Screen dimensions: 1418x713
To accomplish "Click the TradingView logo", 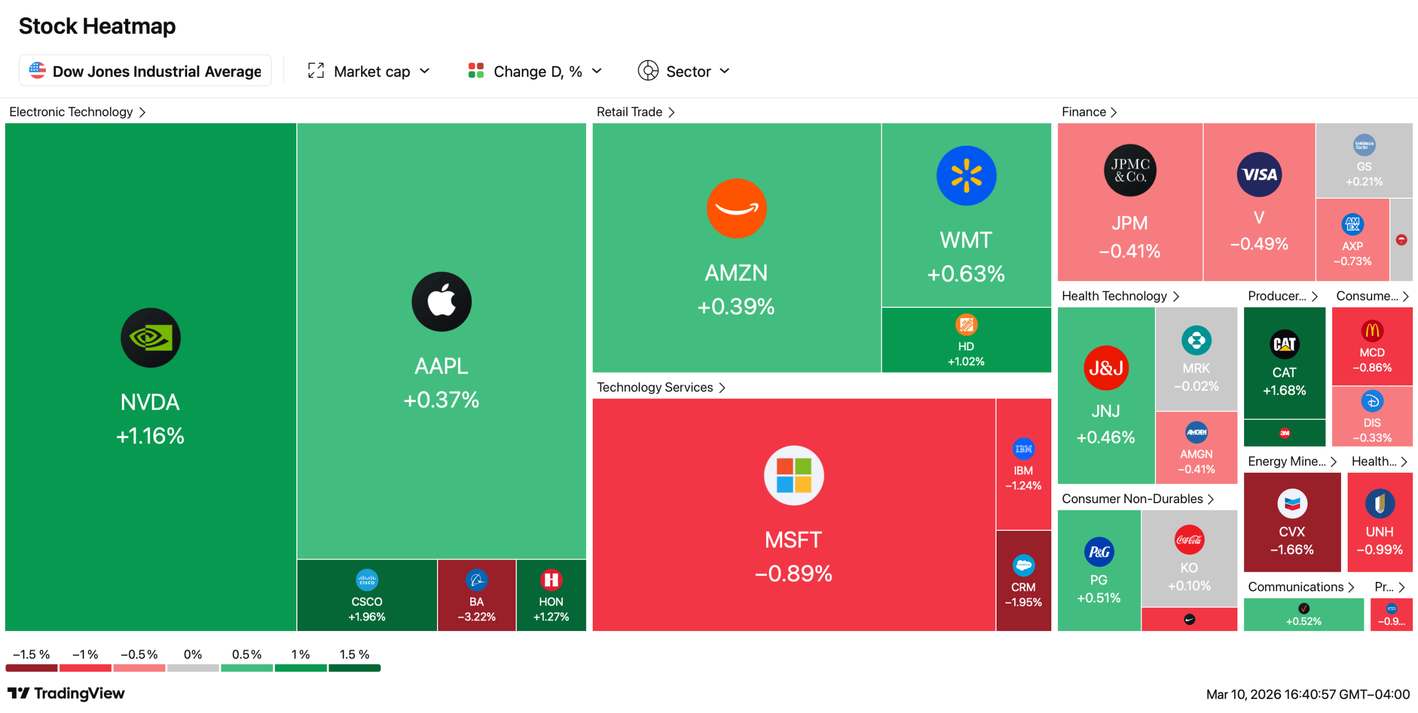I will [x=66, y=693].
